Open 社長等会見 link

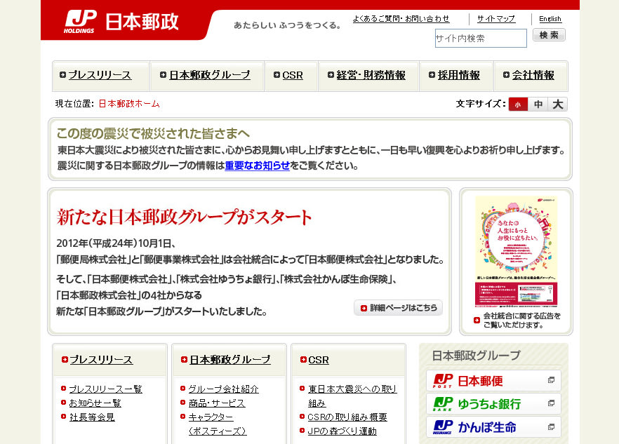(x=92, y=417)
